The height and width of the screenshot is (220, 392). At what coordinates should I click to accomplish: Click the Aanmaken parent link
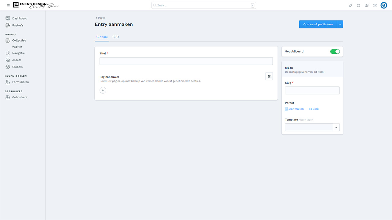tap(295, 109)
